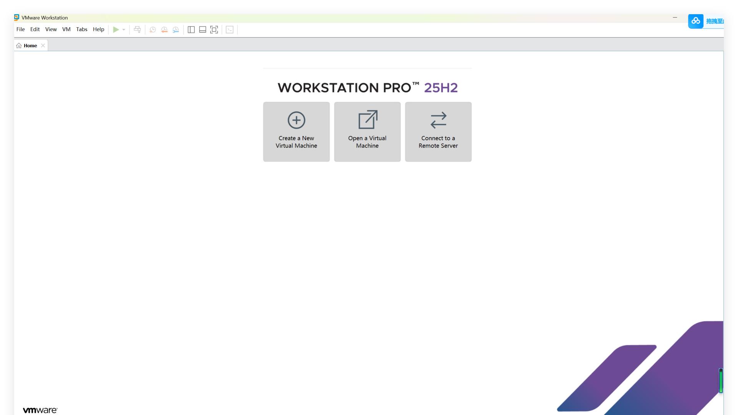
Task: Click Create a New Virtual Machine
Action: pos(296,131)
